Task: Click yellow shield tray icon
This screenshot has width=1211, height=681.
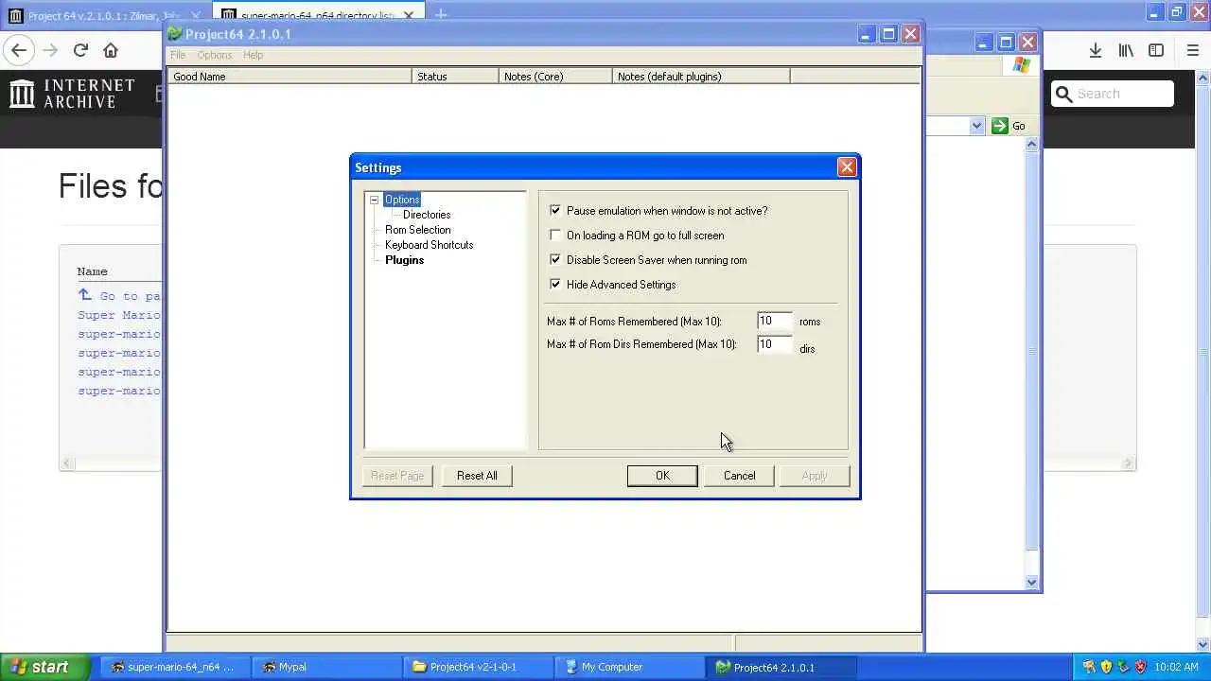Action: tap(1106, 667)
